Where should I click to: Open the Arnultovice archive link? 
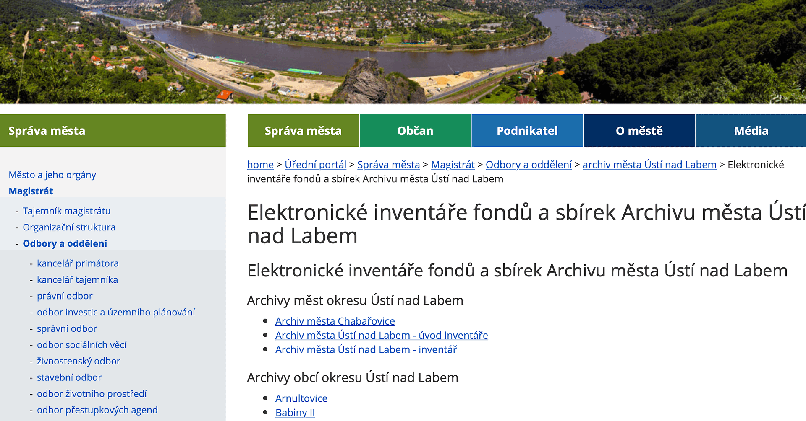pyautogui.click(x=301, y=398)
